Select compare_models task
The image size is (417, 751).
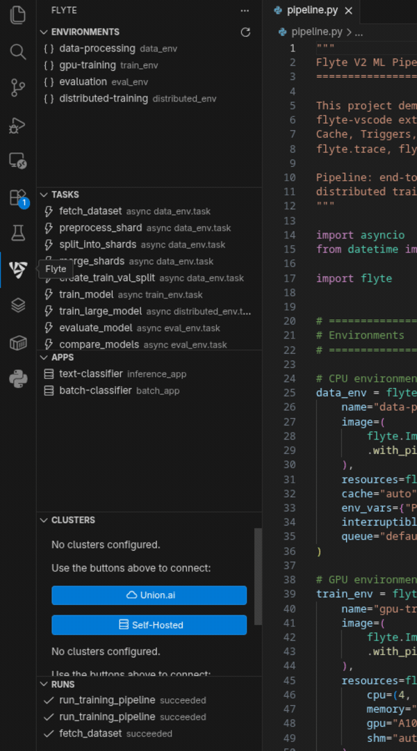[x=149, y=345]
